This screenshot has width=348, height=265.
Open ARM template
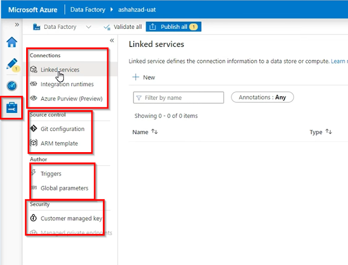click(59, 143)
